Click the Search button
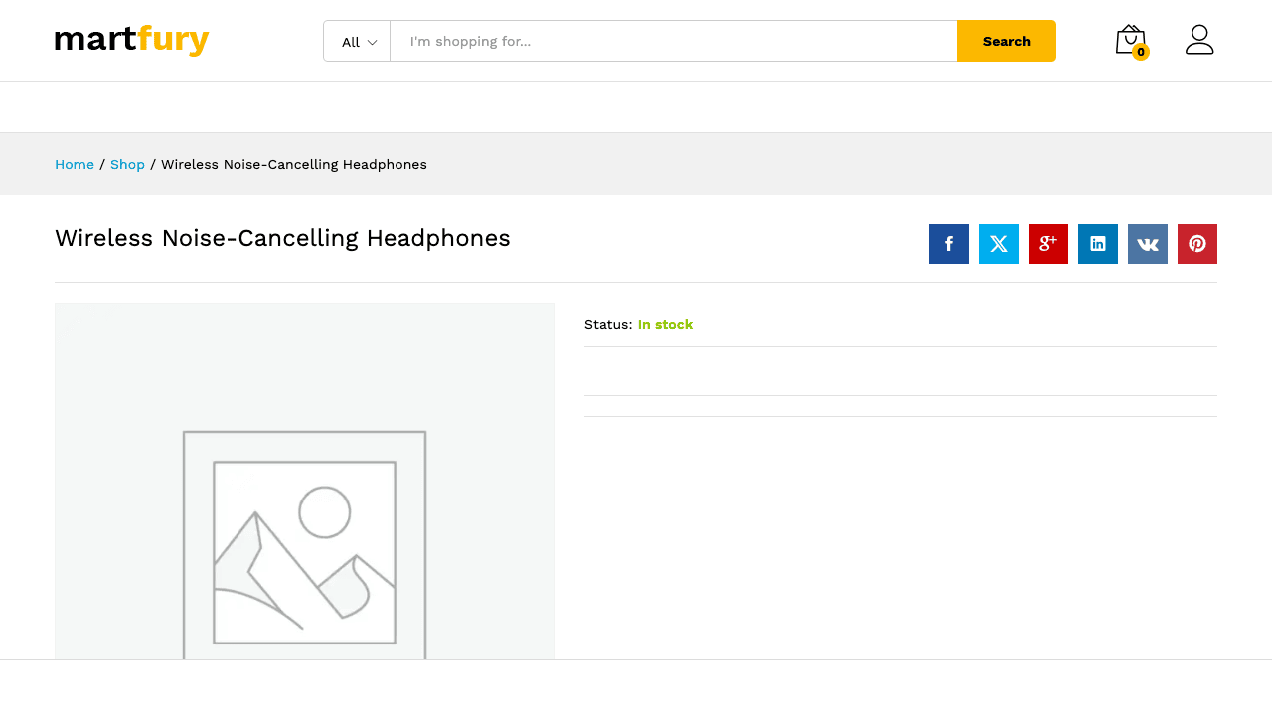The width and height of the screenshot is (1272, 715). pyautogui.click(x=1007, y=41)
